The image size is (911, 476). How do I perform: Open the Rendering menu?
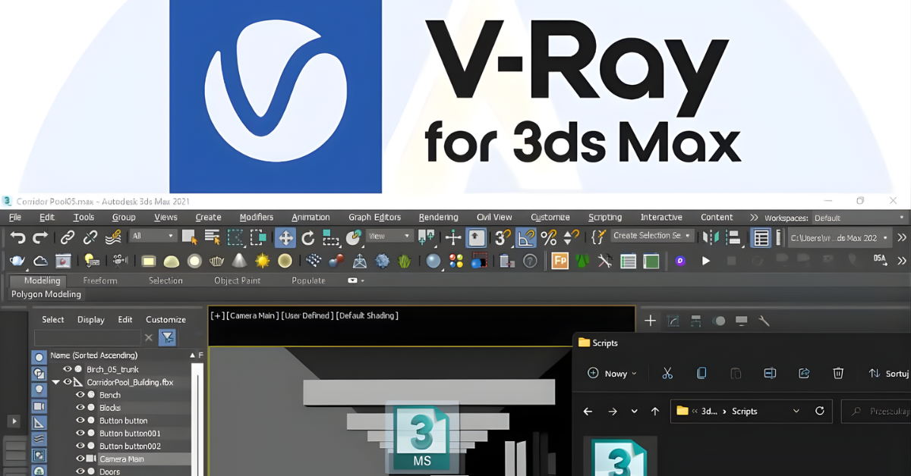(438, 218)
